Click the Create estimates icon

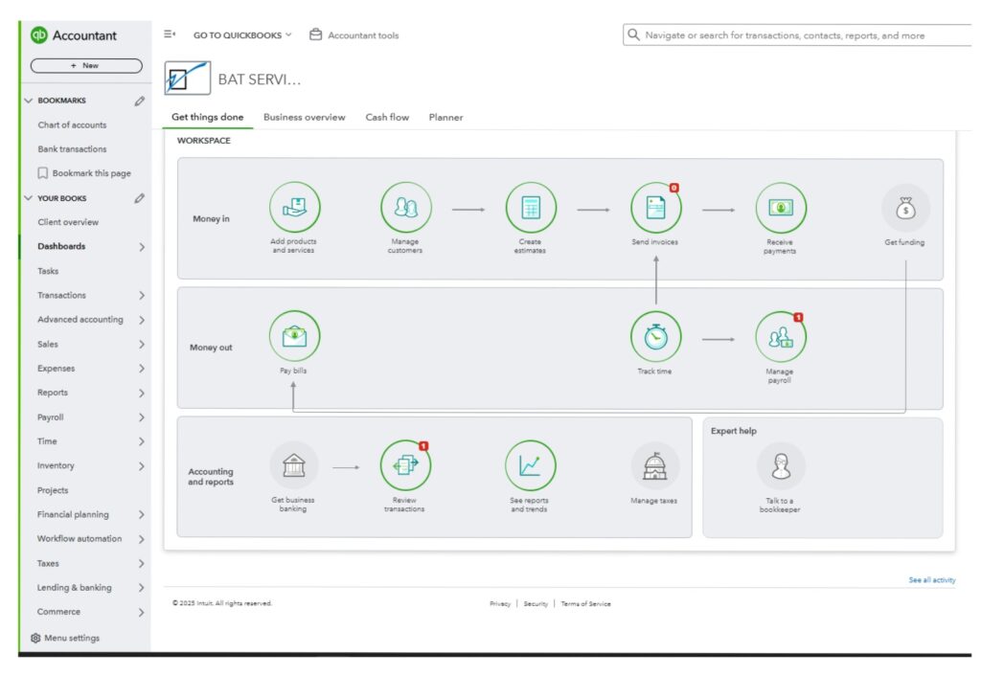click(x=530, y=207)
